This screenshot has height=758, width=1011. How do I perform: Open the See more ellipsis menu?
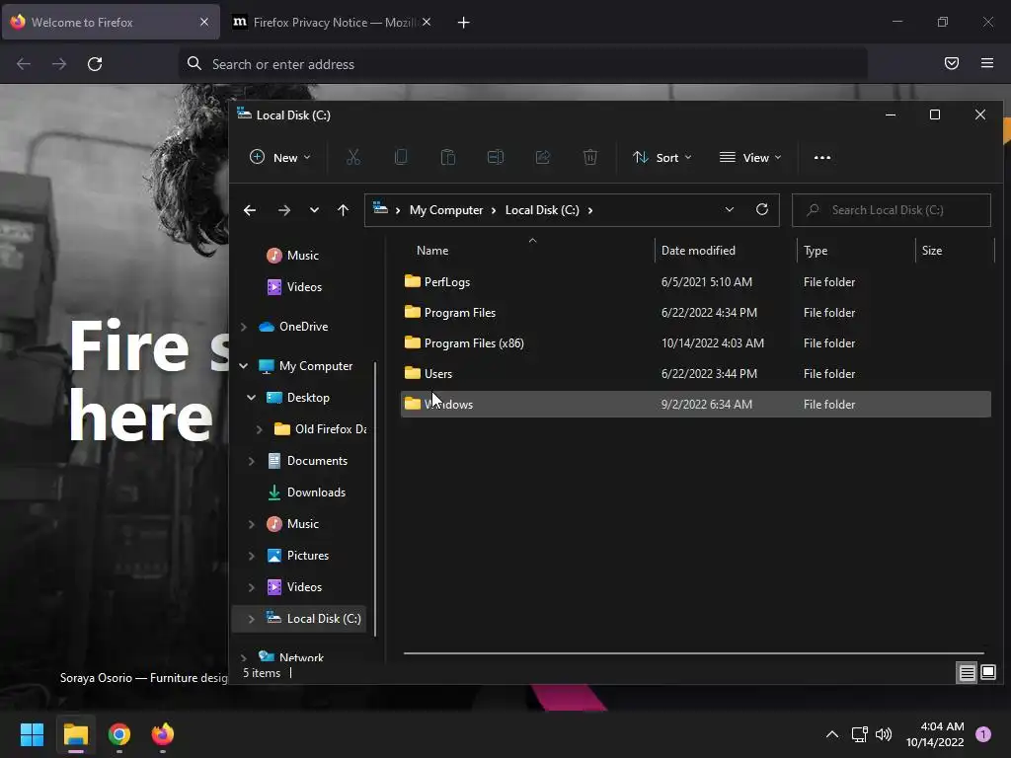click(x=822, y=157)
